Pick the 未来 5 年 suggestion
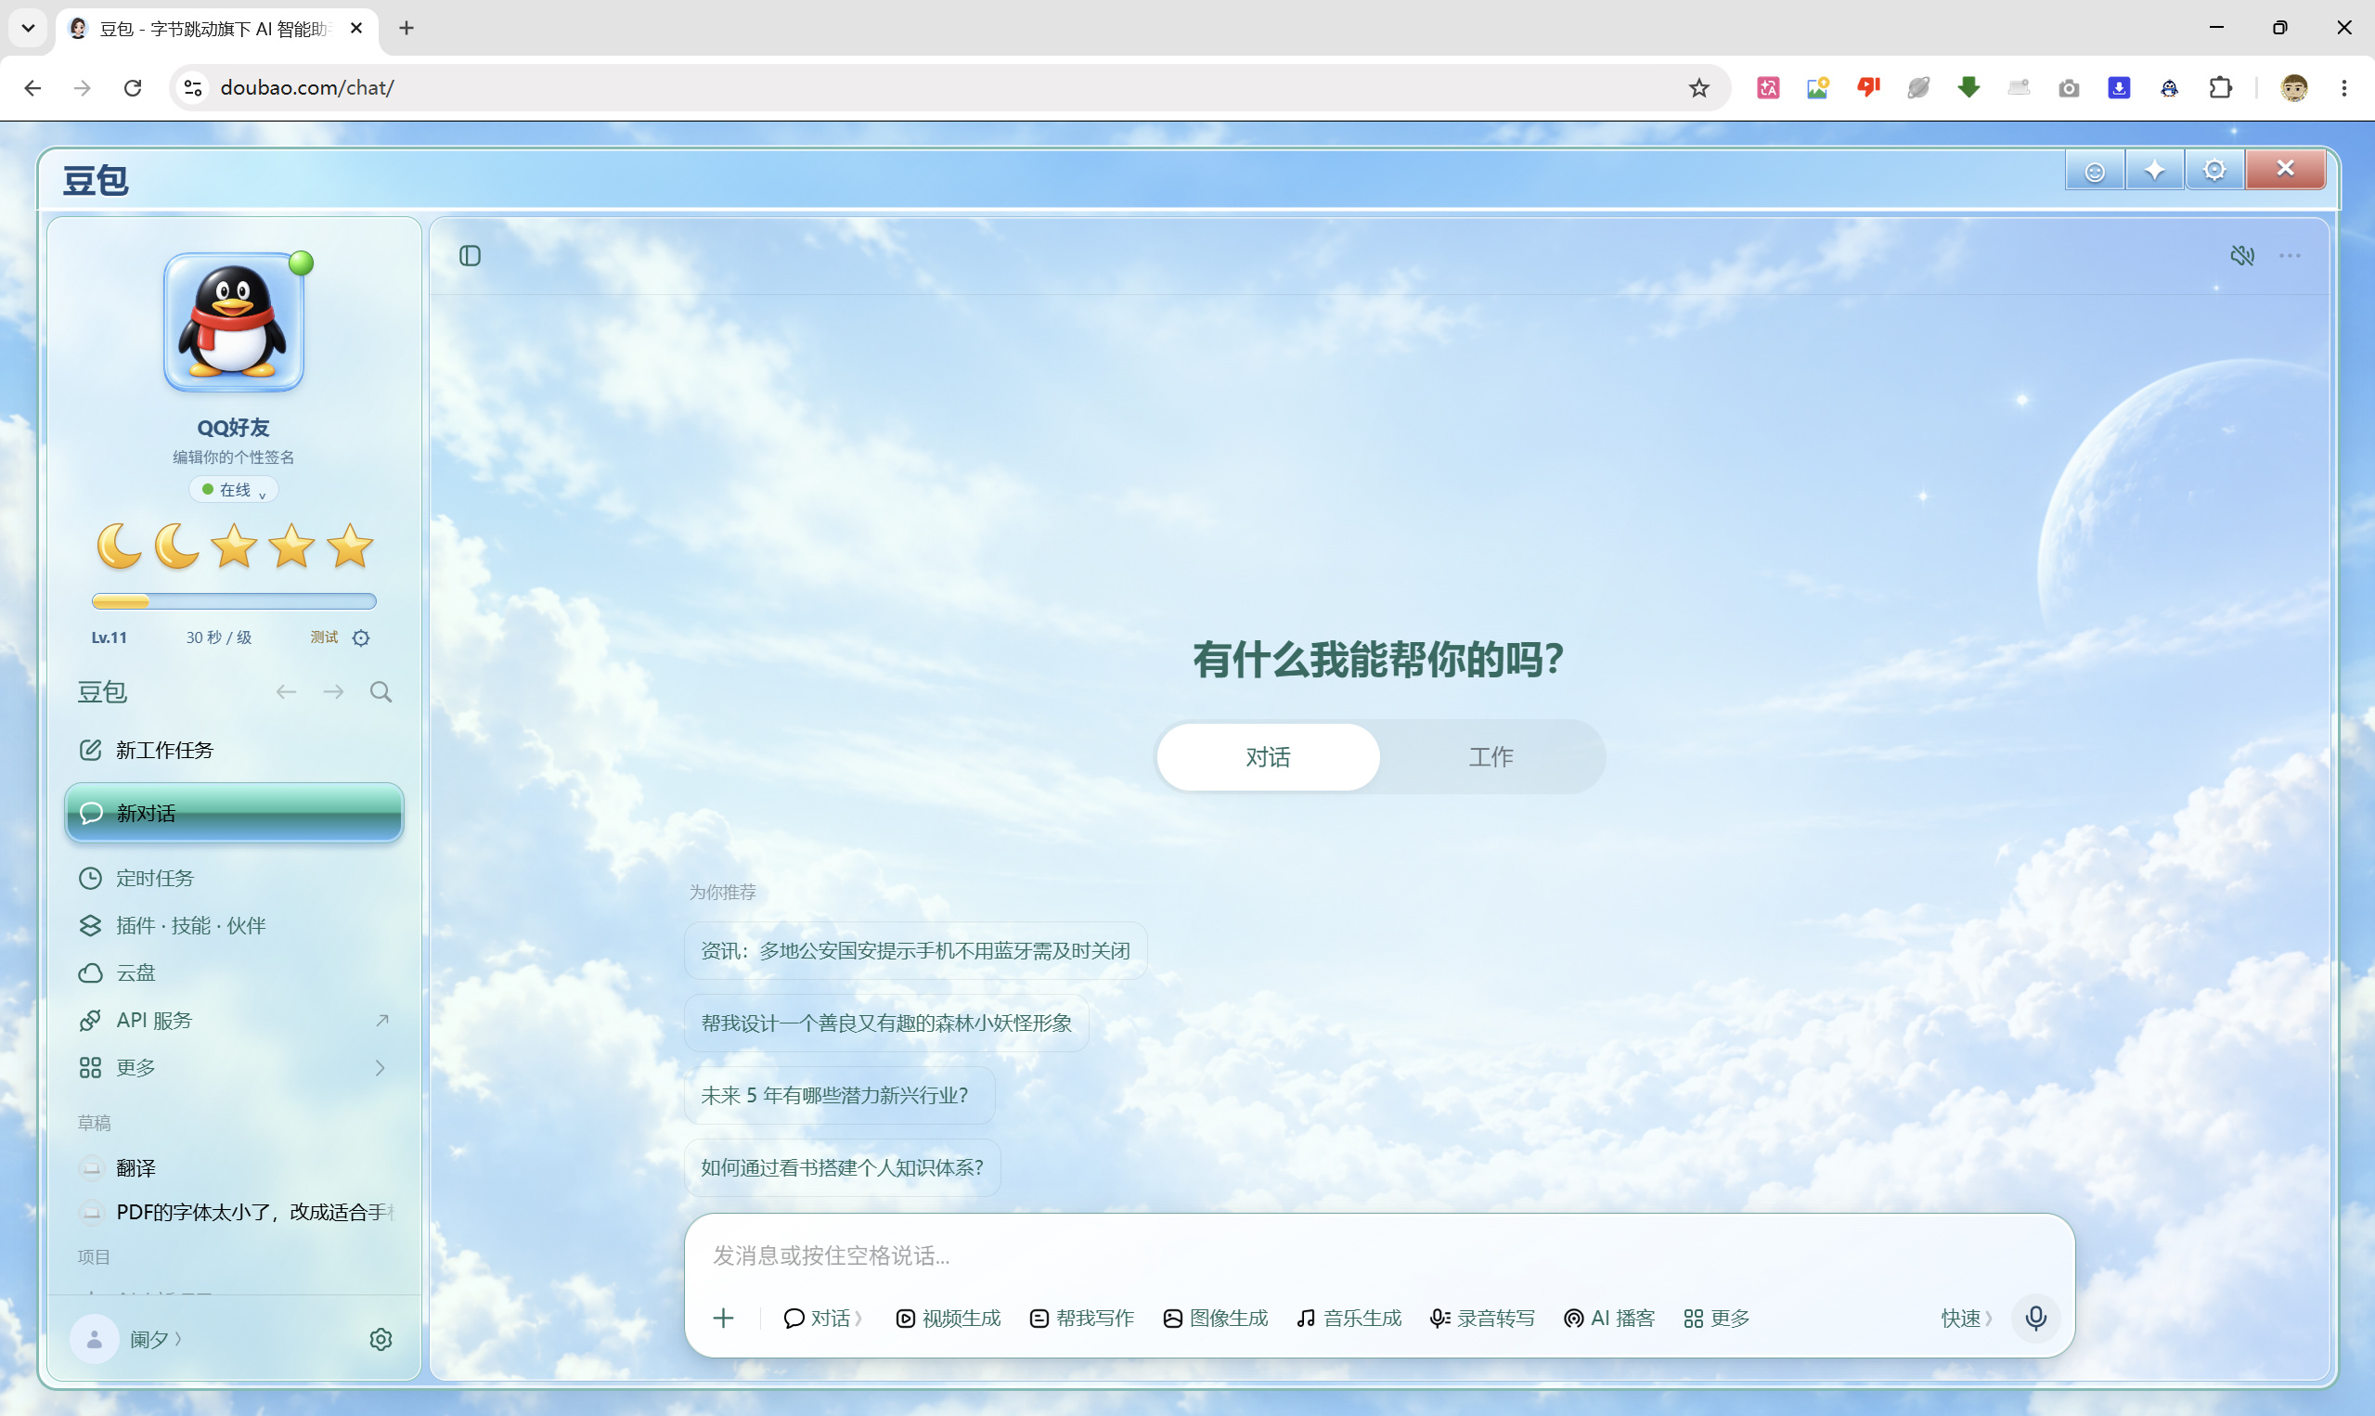Image resolution: width=2375 pixels, height=1416 pixels. pos(839,1095)
